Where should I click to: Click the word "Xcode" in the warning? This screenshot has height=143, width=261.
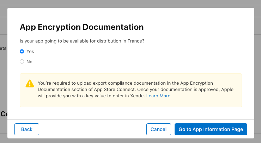137,96
